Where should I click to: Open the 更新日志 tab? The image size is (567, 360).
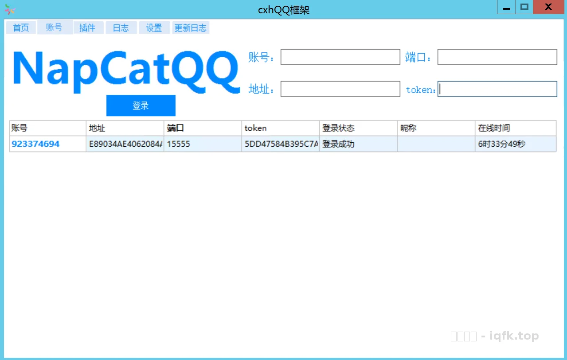tap(191, 27)
